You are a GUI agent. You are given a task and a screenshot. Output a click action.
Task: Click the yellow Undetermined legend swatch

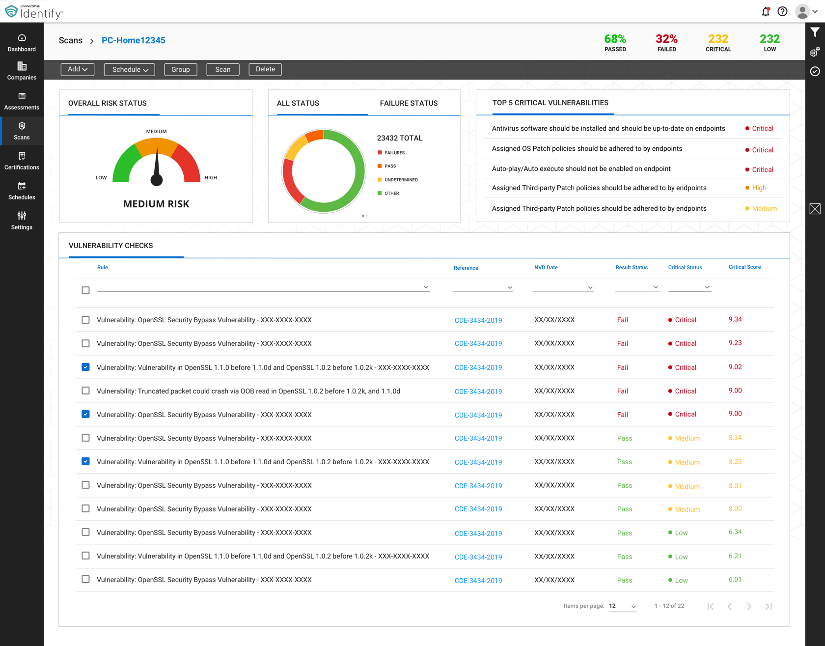[380, 180]
